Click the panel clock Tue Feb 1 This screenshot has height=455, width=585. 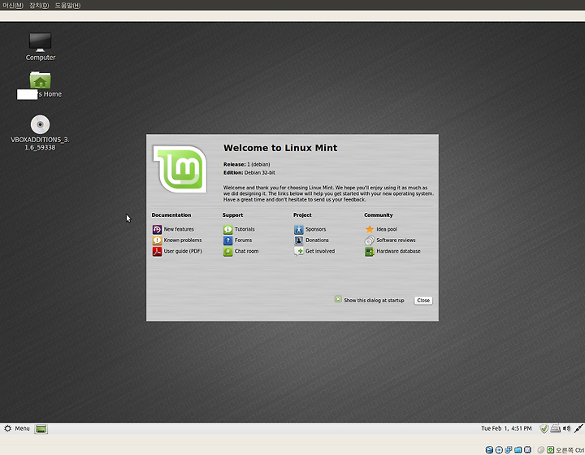[x=506, y=428]
